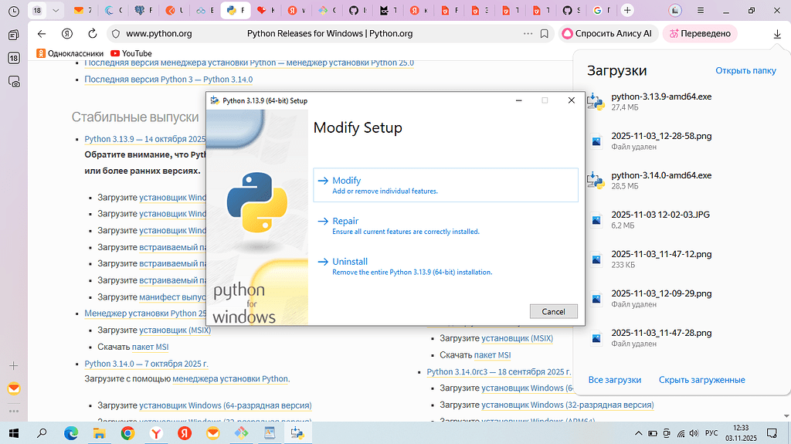Open Python installer taskbar icon
Viewport: 791px width, 444px height.
[297, 433]
